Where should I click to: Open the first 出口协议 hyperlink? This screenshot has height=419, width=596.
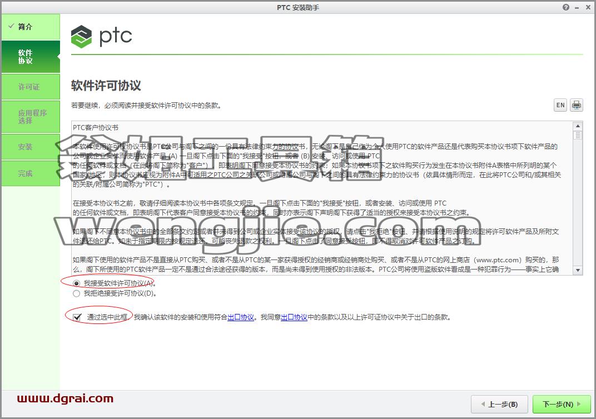[241, 317]
